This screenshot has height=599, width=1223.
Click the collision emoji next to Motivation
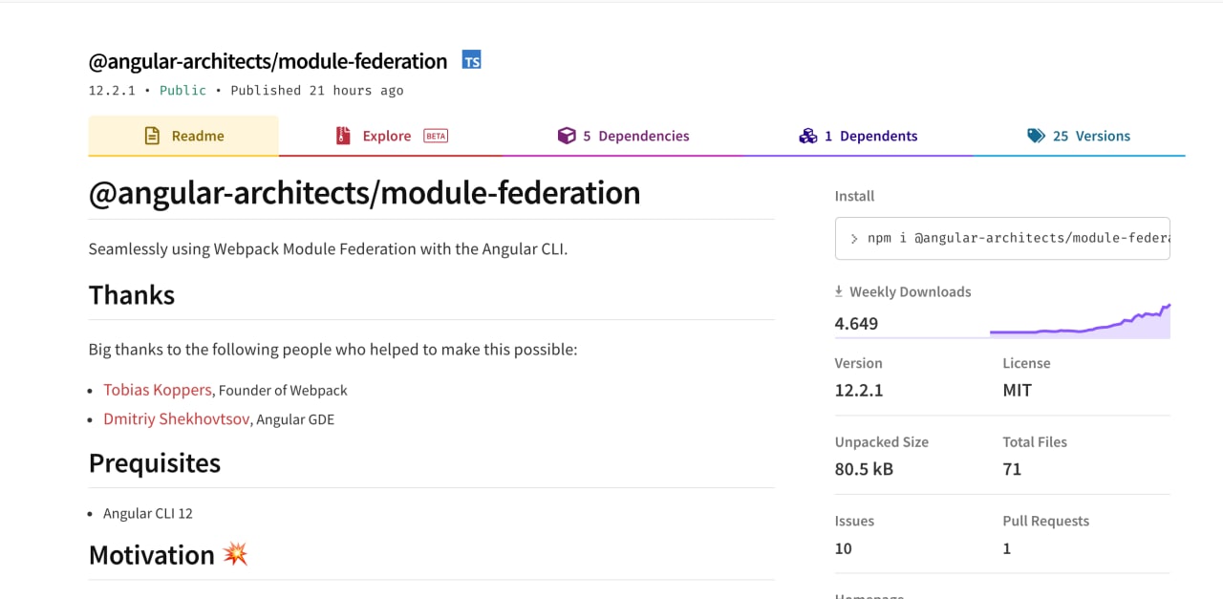click(x=235, y=554)
